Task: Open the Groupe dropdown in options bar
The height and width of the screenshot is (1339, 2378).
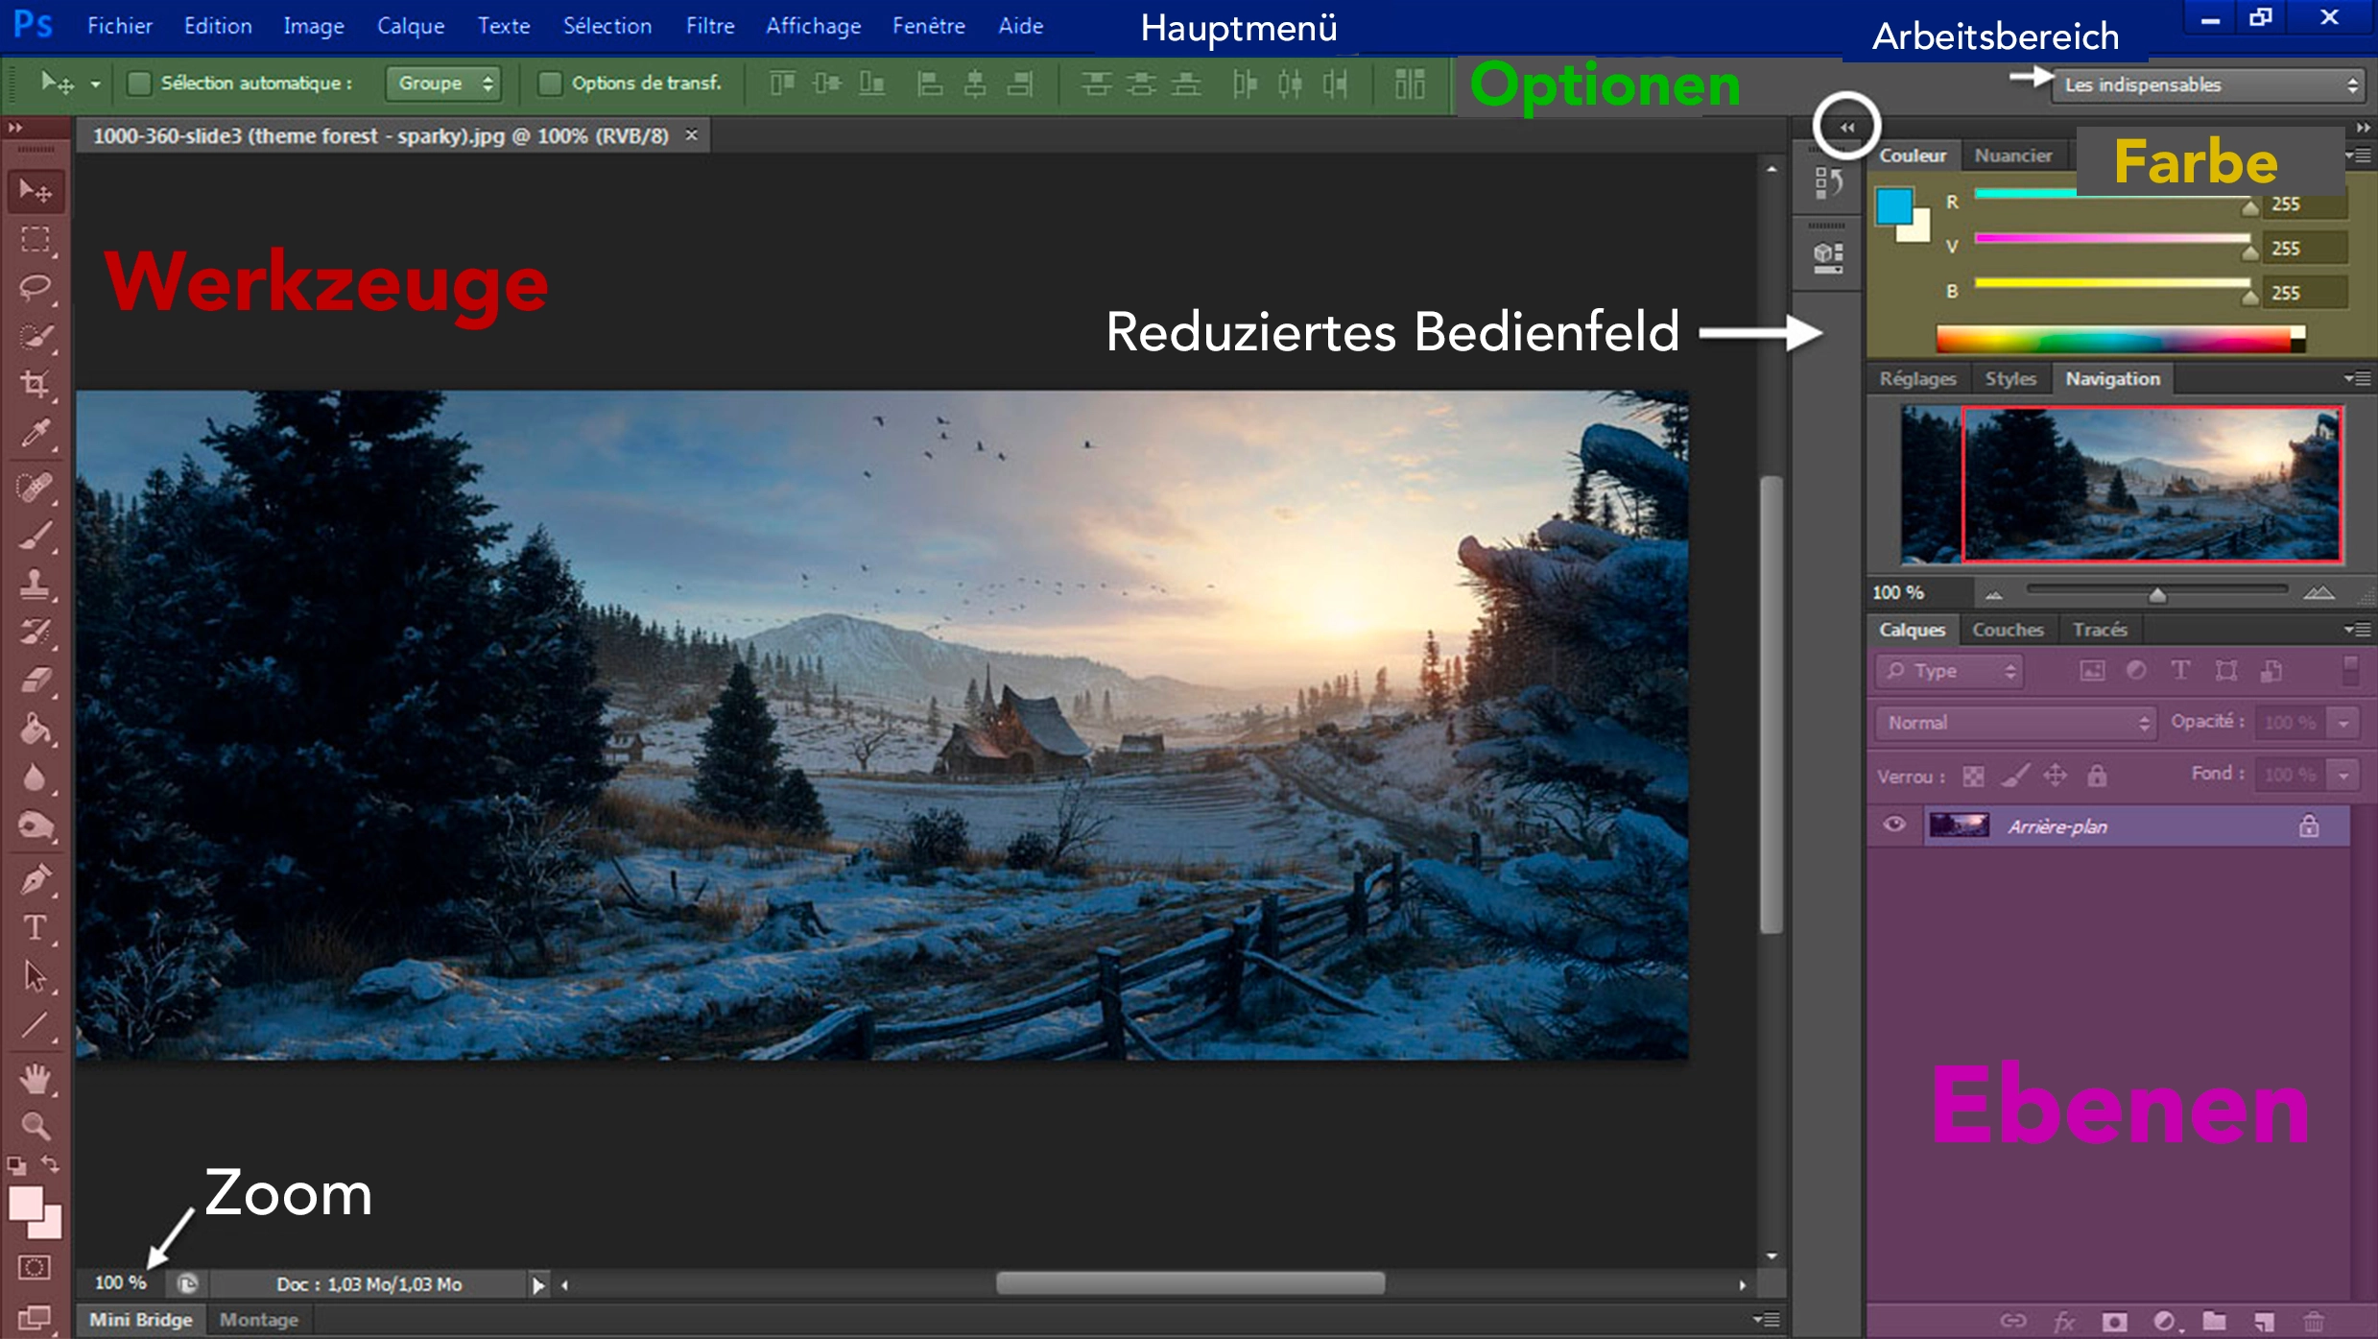Action: [x=442, y=84]
